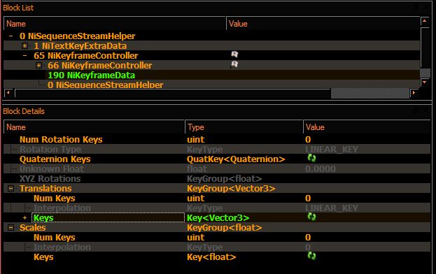Select Interpolation under Translations
436x274 pixels.
point(62,208)
